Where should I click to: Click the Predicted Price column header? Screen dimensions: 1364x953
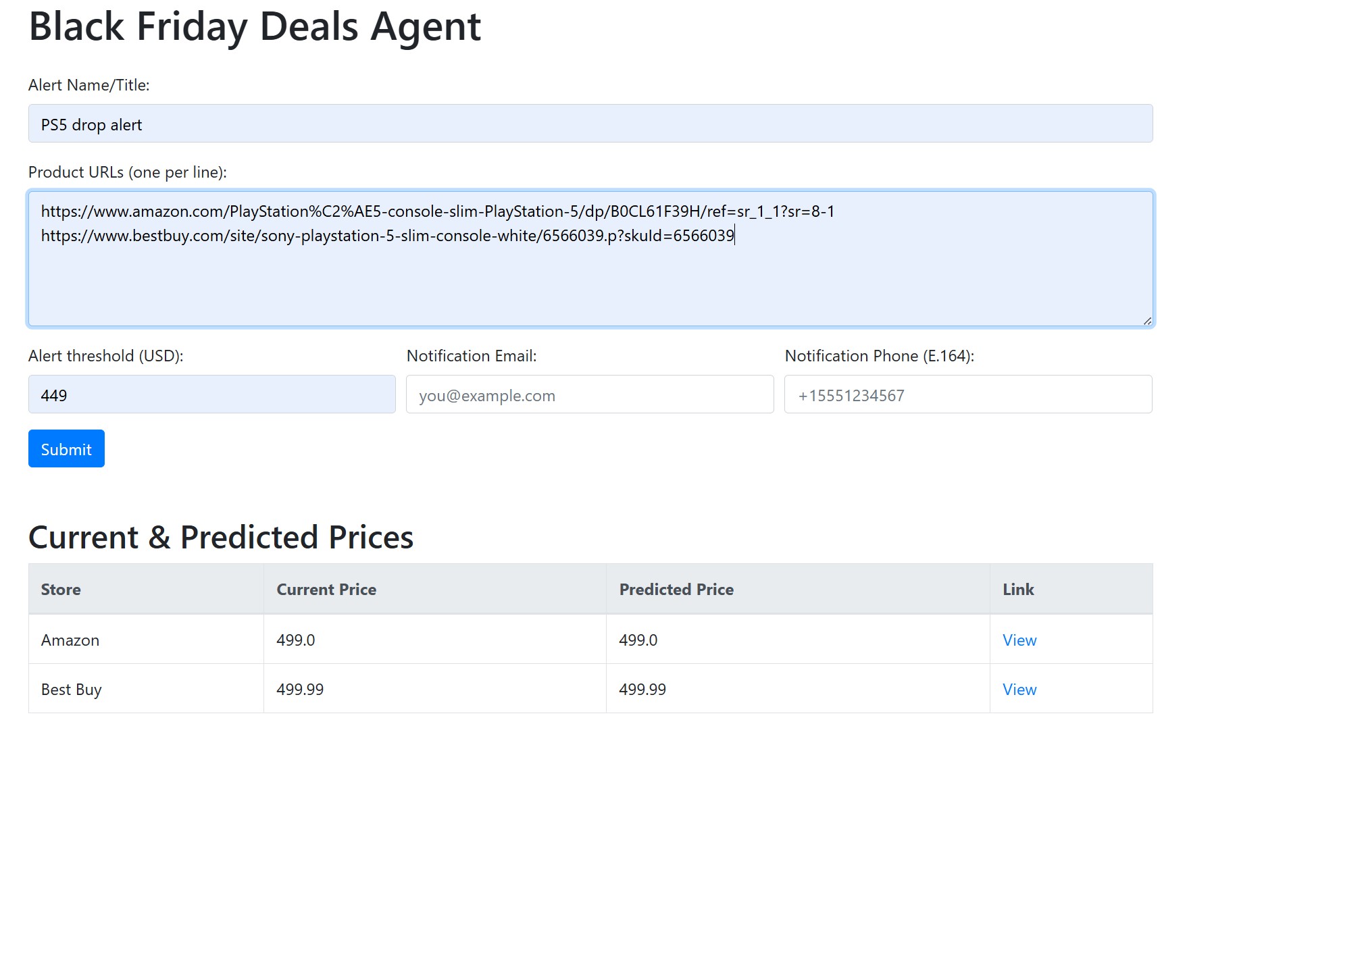(798, 589)
